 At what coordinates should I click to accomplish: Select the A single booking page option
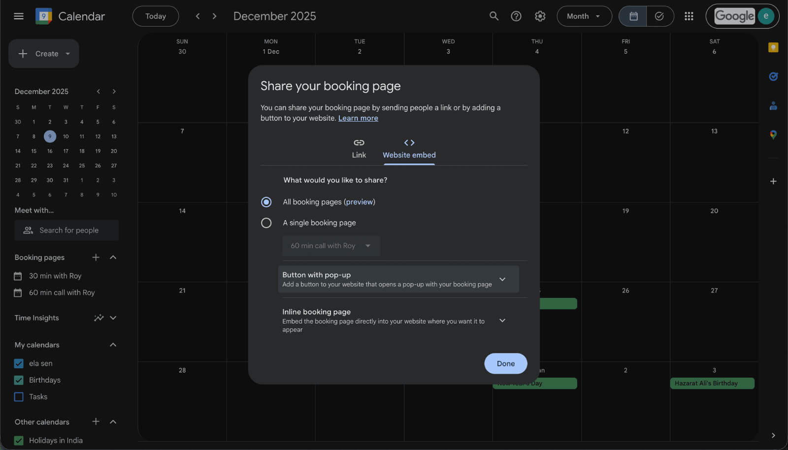pyautogui.click(x=266, y=223)
